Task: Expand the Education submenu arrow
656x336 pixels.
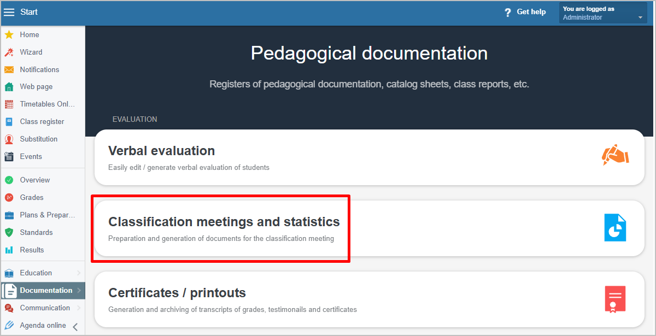Action: click(79, 273)
